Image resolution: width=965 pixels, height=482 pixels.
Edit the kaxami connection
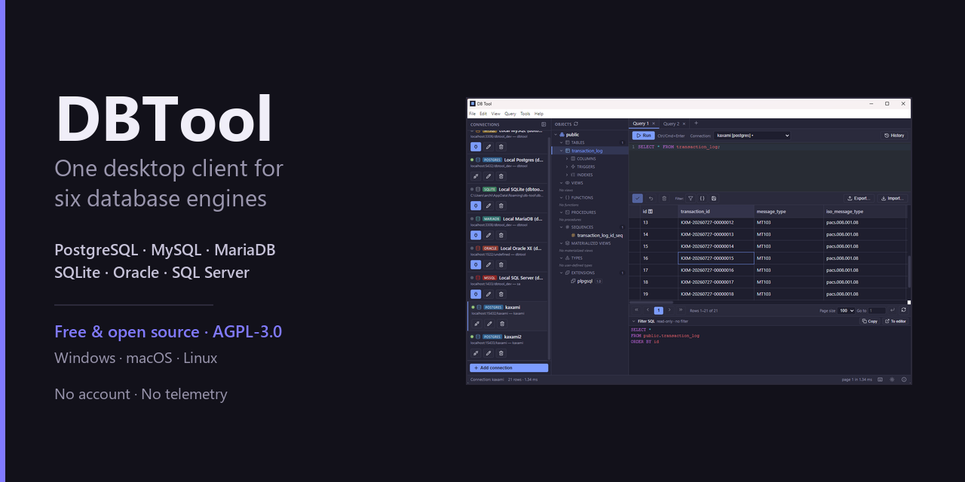coord(489,324)
